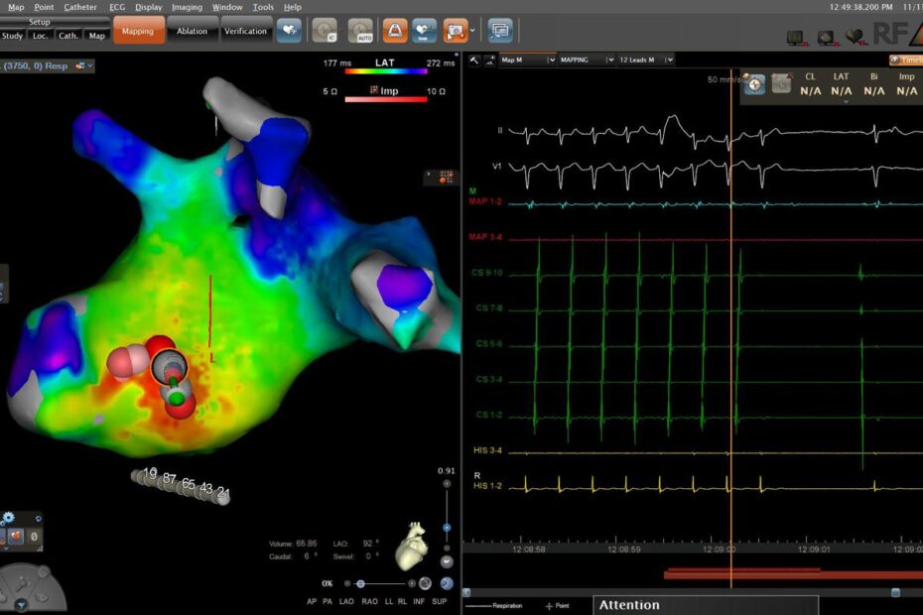Select the LAO view preset

click(x=346, y=602)
